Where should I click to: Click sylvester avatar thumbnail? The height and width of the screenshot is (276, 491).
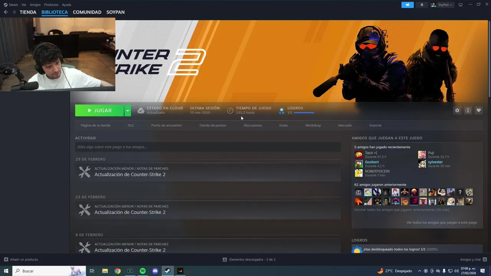pyautogui.click(x=422, y=164)
